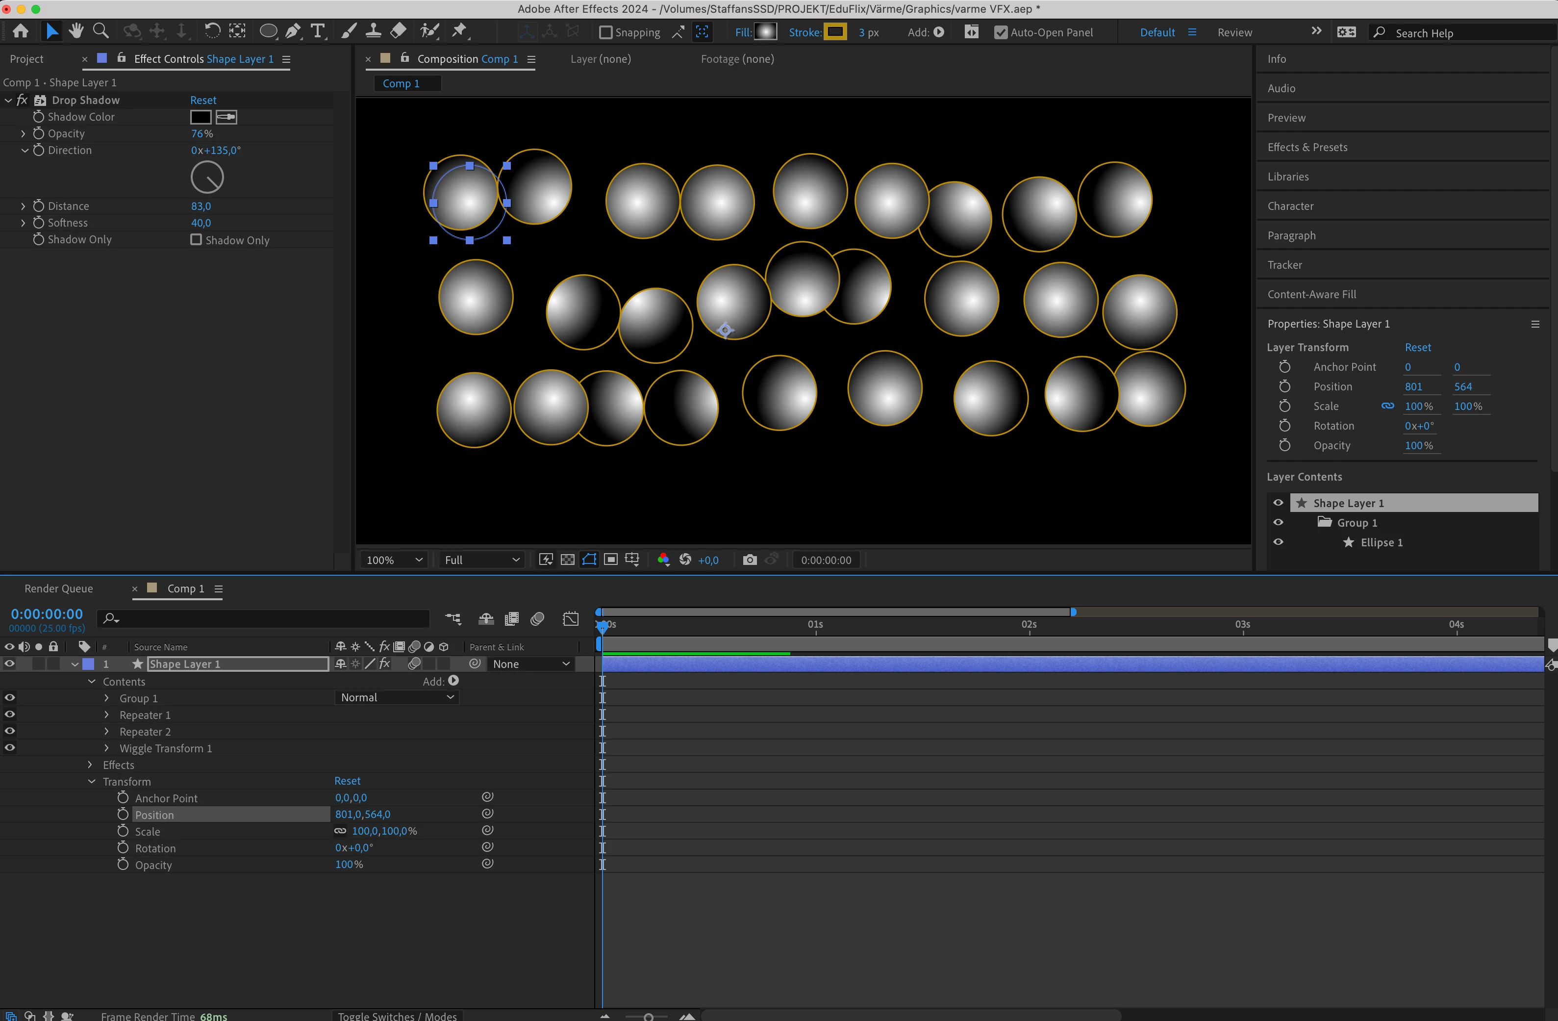Image resolution: width=1558 pixels, height=1021 pixels.
Task: Select the Hand tool
Action: [x=76, y=31]
